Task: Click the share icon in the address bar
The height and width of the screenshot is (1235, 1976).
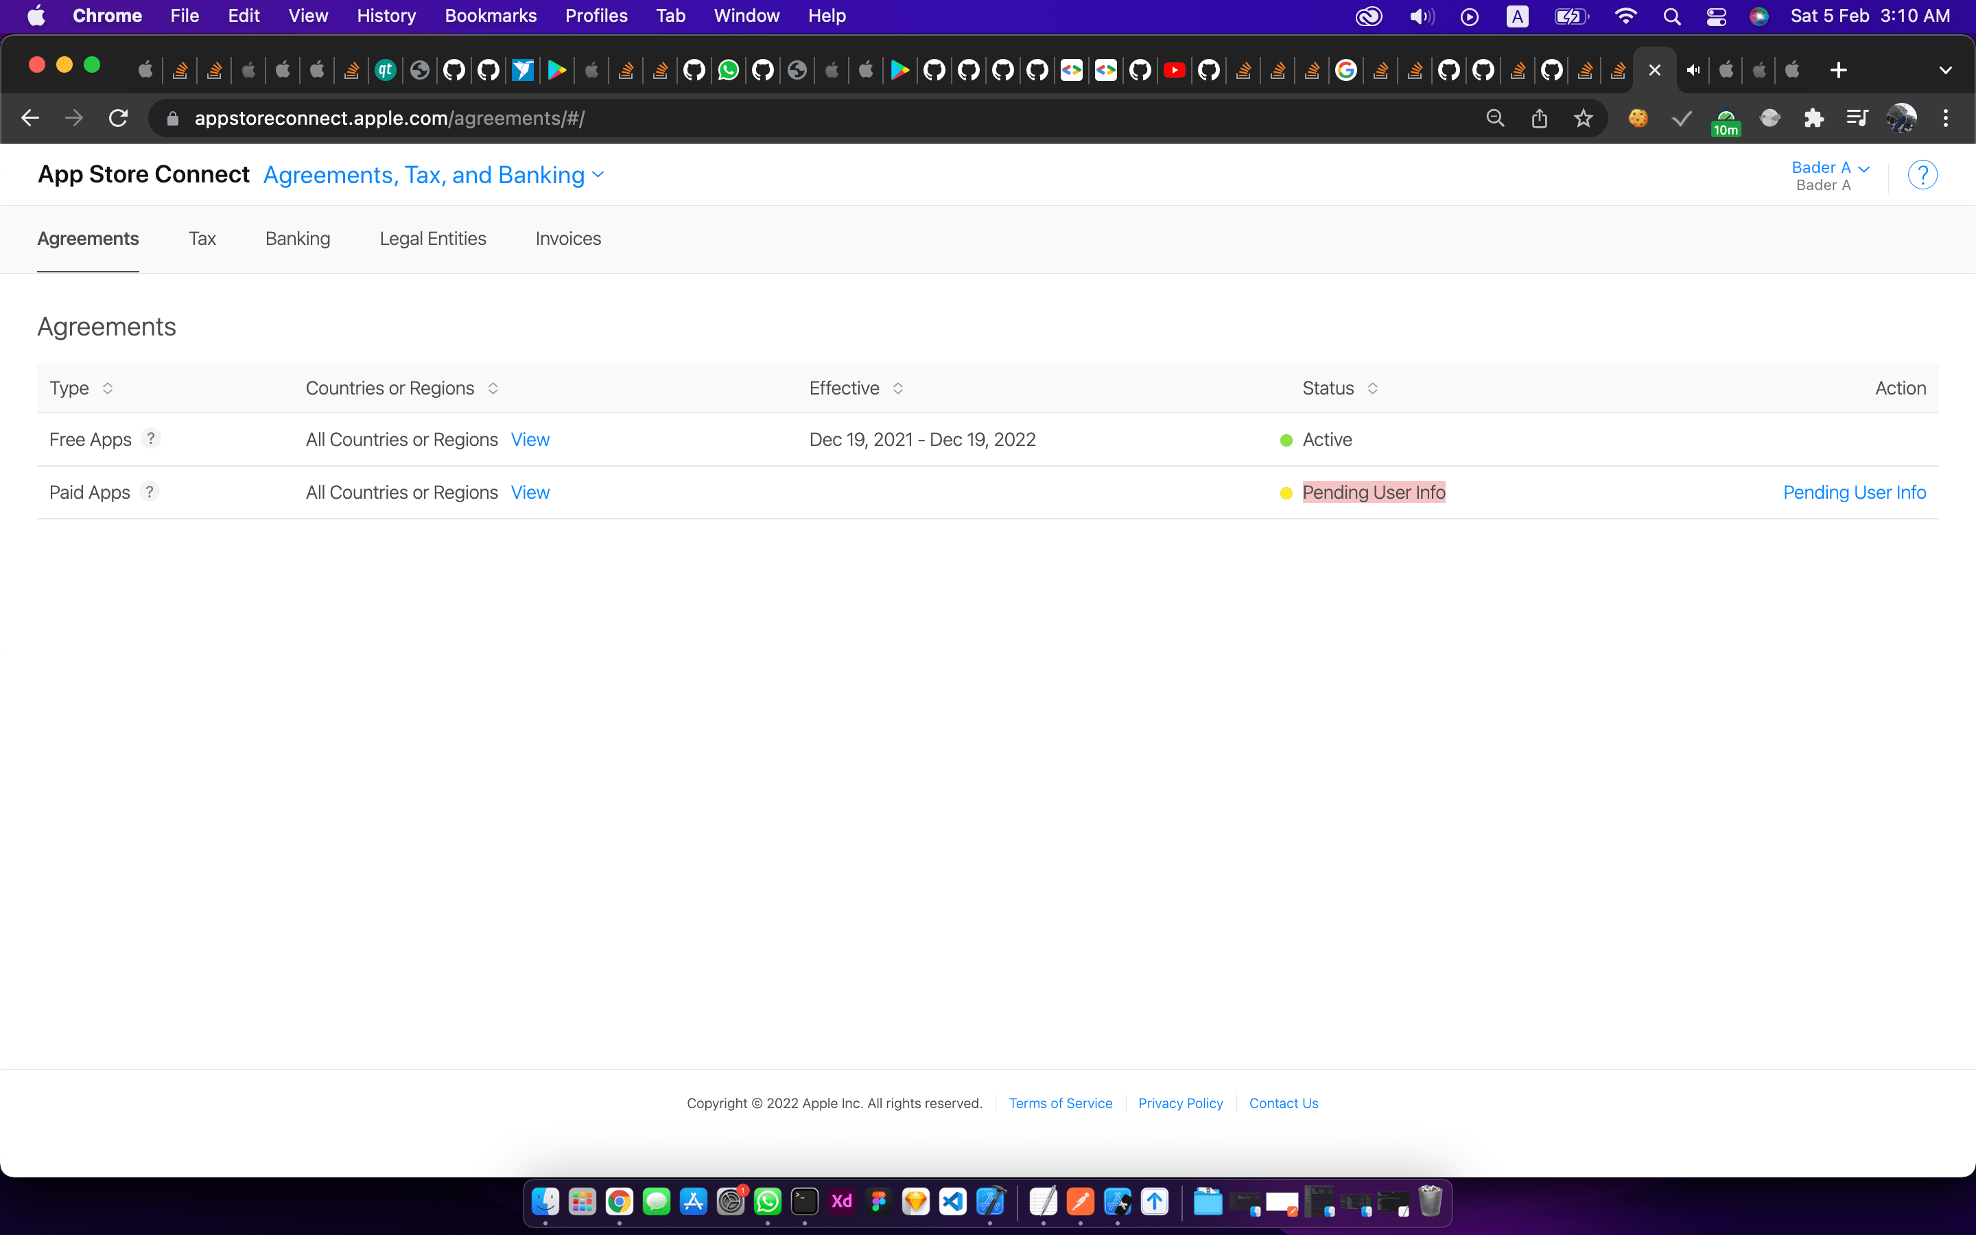Action: pos(1540,119)
